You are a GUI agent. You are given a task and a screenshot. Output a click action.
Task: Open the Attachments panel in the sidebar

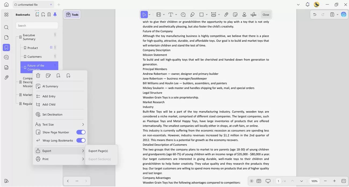(6, 77)
